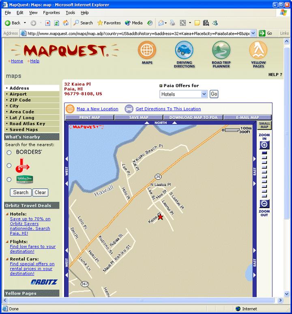Open the Mail icon dropdown arrow
The height and width of the screenshot is (314, 292).
[166, 23]
